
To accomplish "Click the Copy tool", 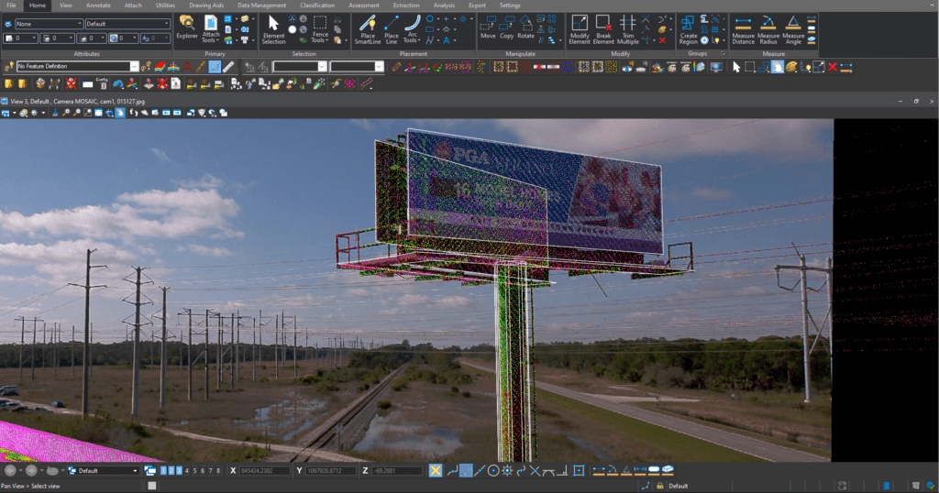I will point(506,28).
